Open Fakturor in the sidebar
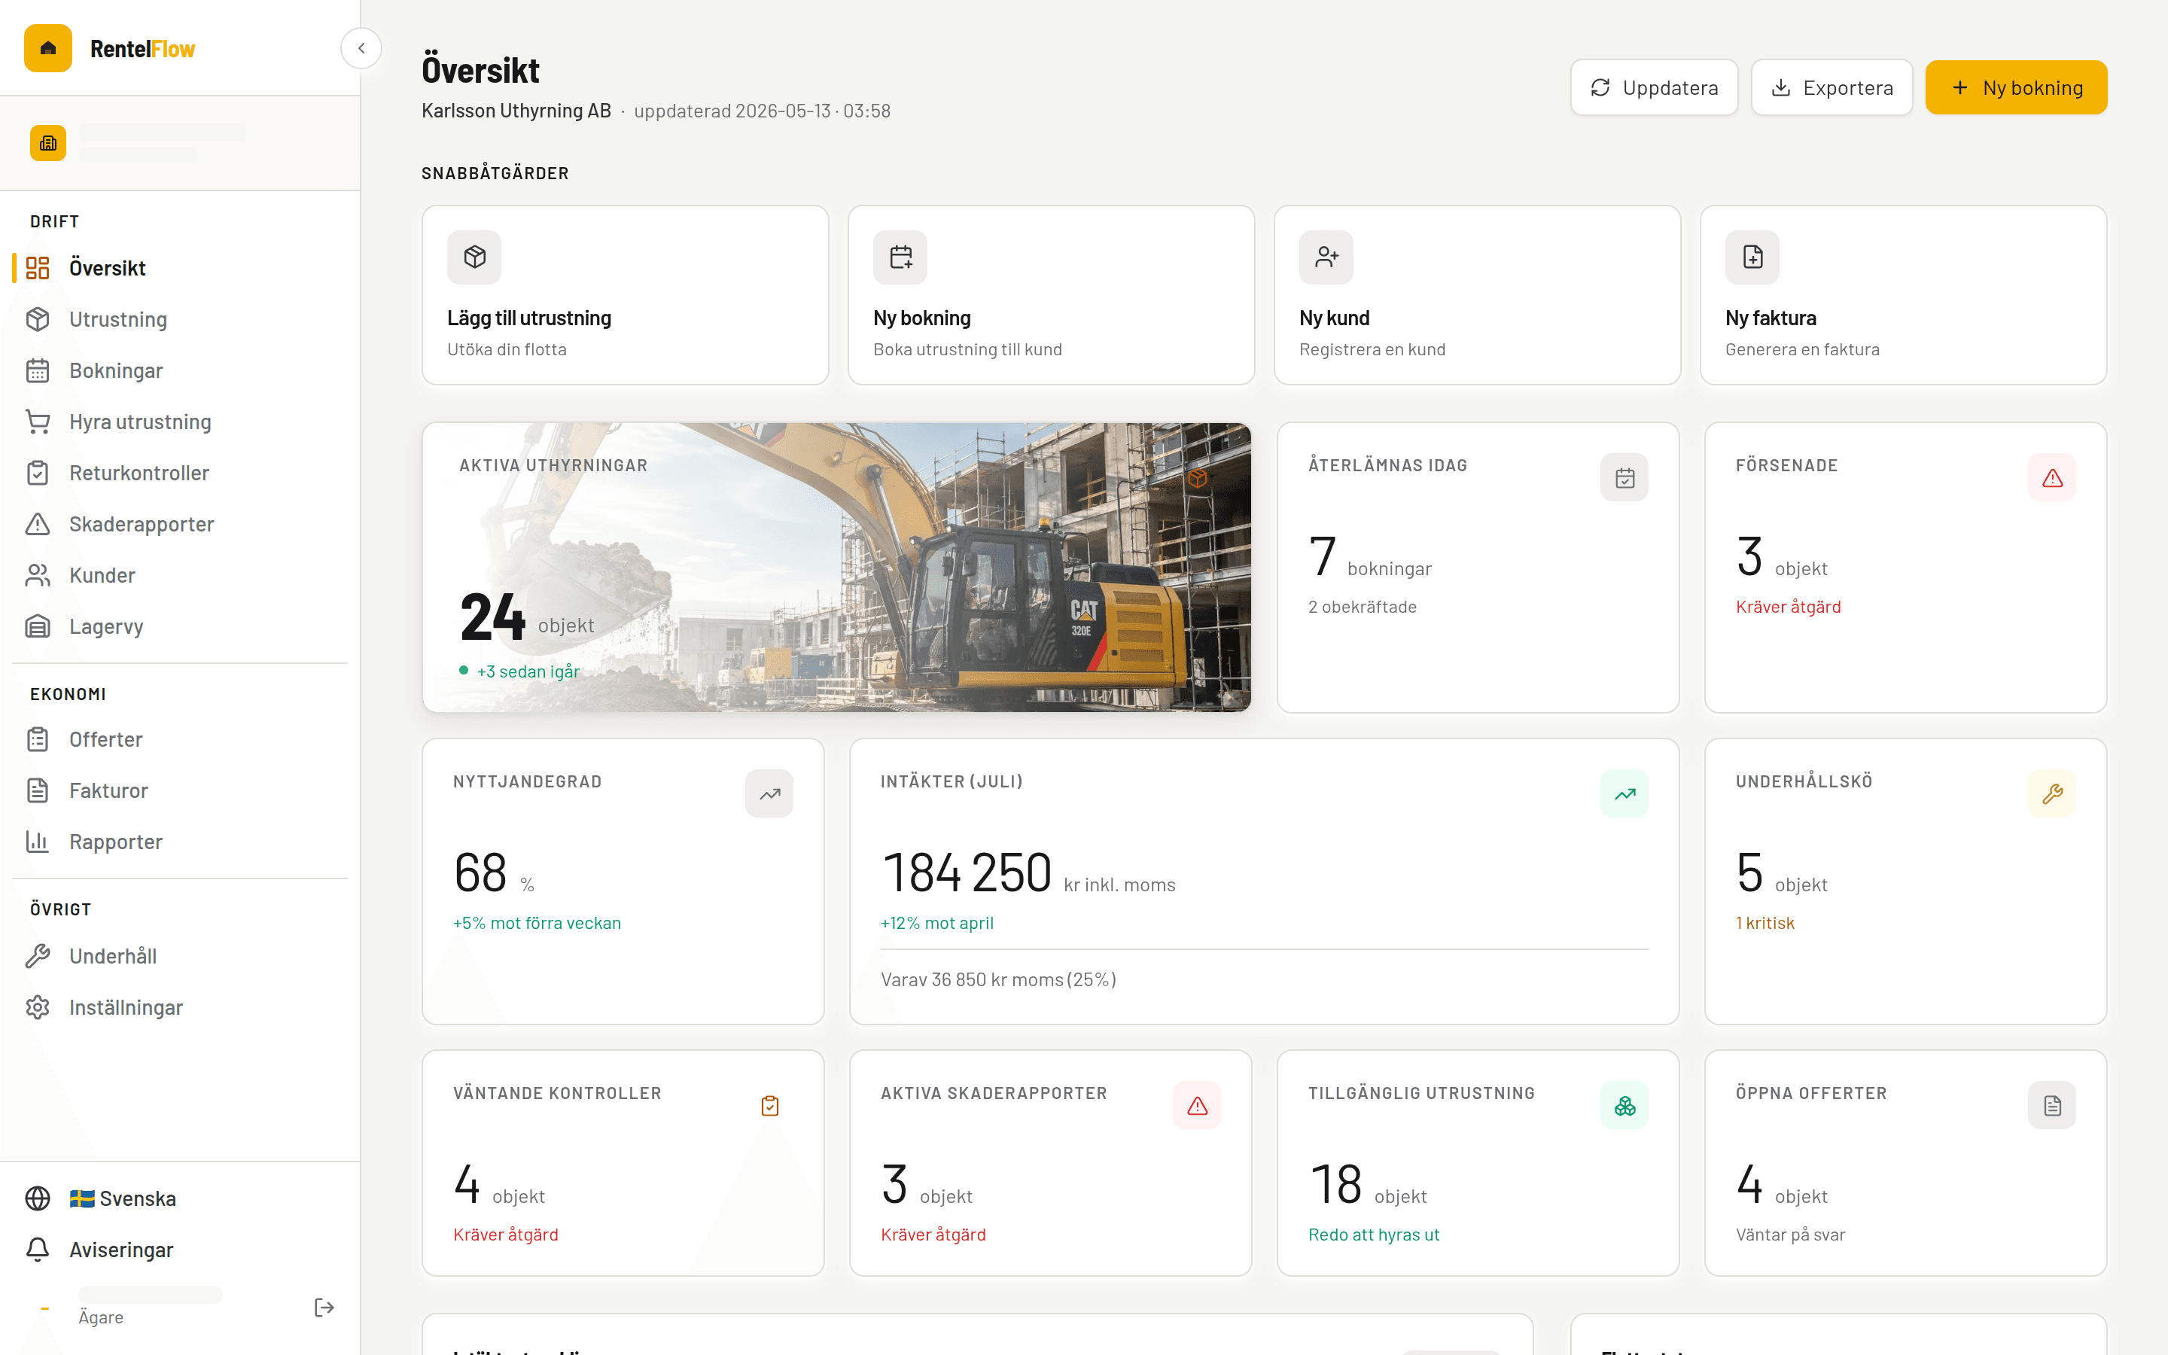This screenshot has height=1355, width=2168. click(x=180, y=790)
